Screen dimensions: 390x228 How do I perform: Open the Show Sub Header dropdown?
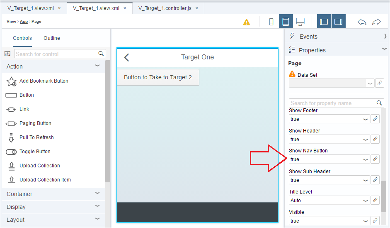pyautogui.click(x=366, y=180)
